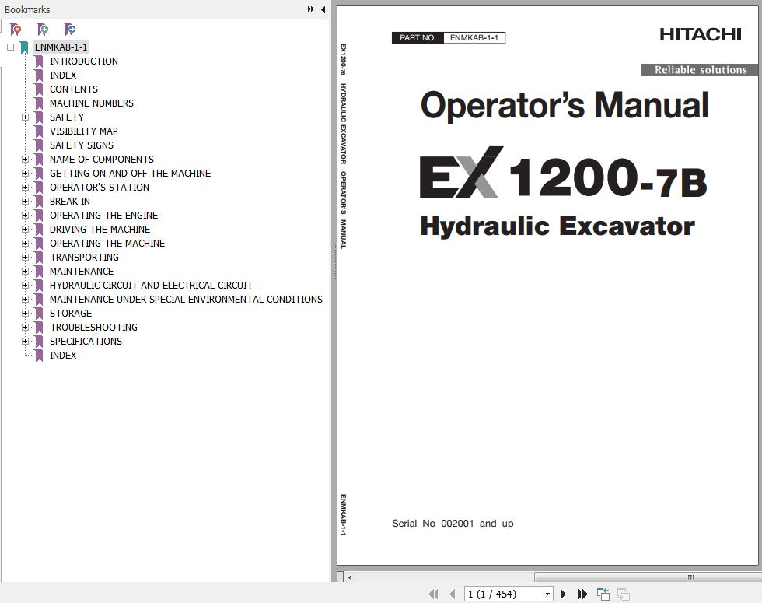This screenshot has width=762, height=603.
Task: Click the Operator's Manual title on page
Action: coord(565,105)
